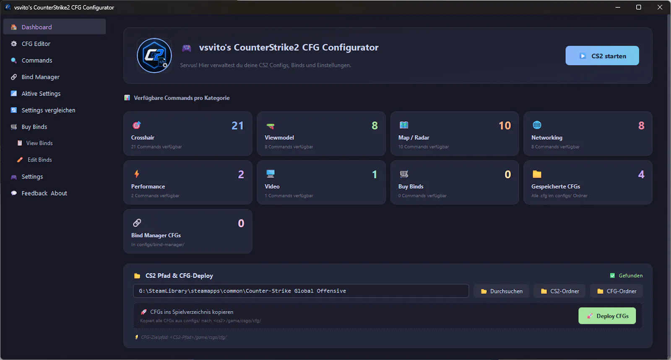Click the 21 count on Crosshair card
671x360 pixels.
pos(238,126)
